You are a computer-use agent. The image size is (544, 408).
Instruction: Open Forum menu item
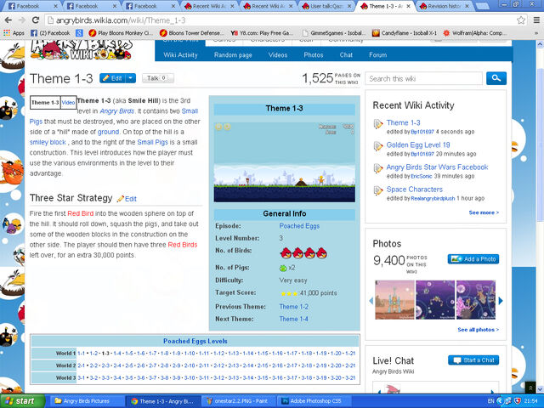[377, 54]
